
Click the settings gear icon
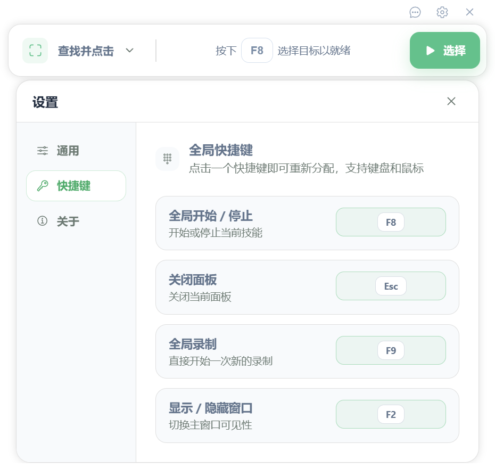(442, 12)
